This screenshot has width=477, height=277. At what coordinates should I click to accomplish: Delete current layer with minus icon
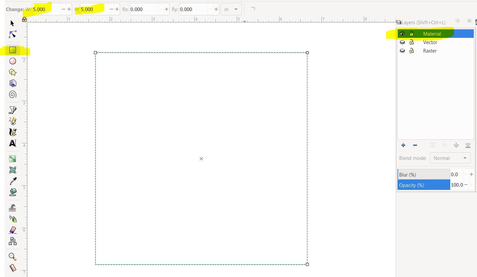[415, 145]
